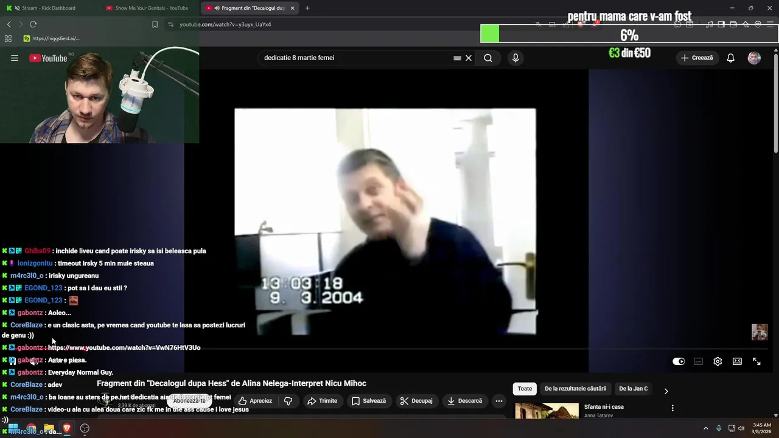This screenshot has height=438, width=779.
Task: Select the De la rezultatele căutării chip
Action: coord(575,389)
